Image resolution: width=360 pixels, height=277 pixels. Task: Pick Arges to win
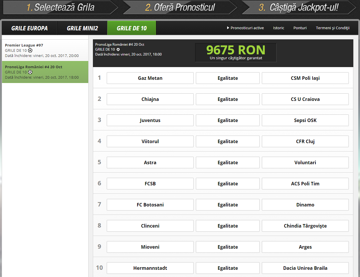(x=305, y=247)
